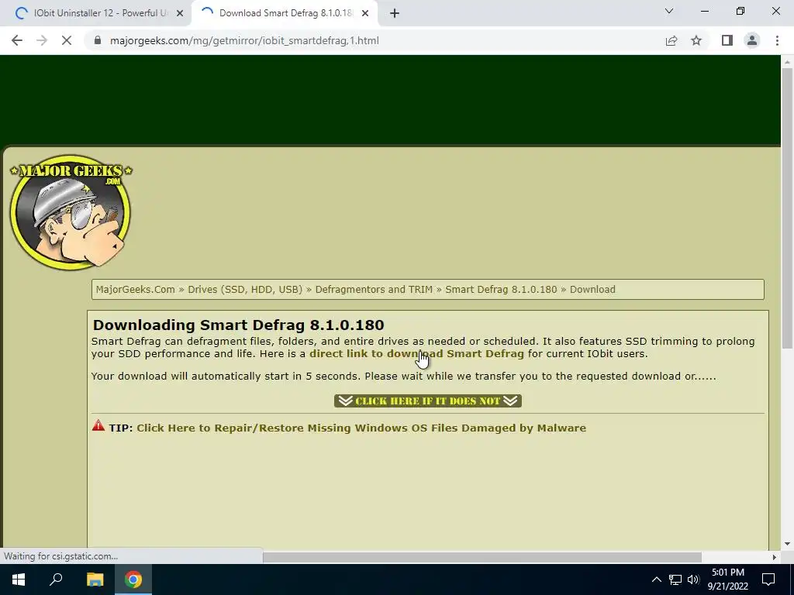The height and width of the screenshot is (595, 794).
Task: Click the Download breadcrumb text
Action: click(x=592, y=290)
